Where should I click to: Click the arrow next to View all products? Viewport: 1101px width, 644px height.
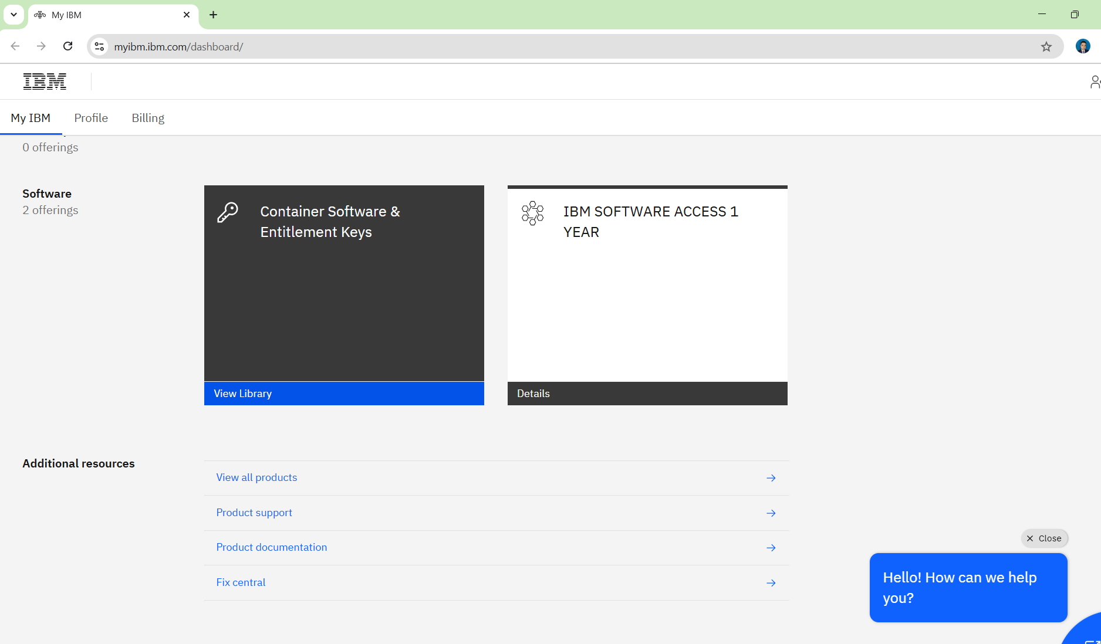click(771, 478)
